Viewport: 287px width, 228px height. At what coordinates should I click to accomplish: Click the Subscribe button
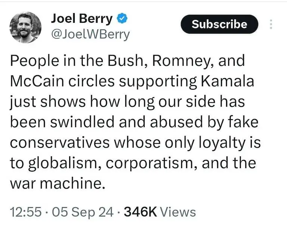pos(219,25)
